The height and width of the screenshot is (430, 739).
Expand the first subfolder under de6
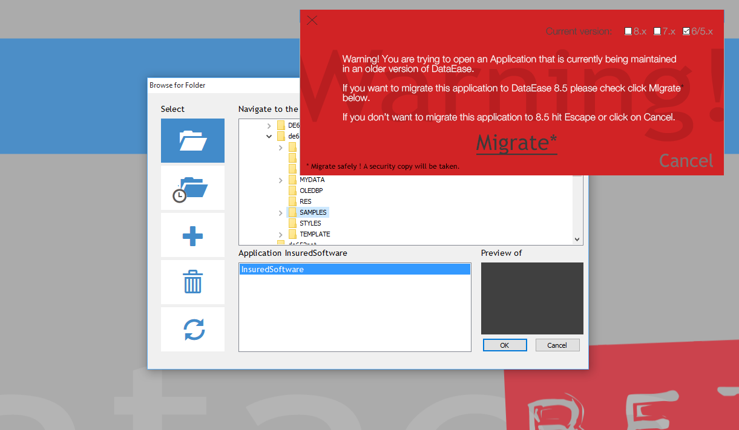(281, 148)
